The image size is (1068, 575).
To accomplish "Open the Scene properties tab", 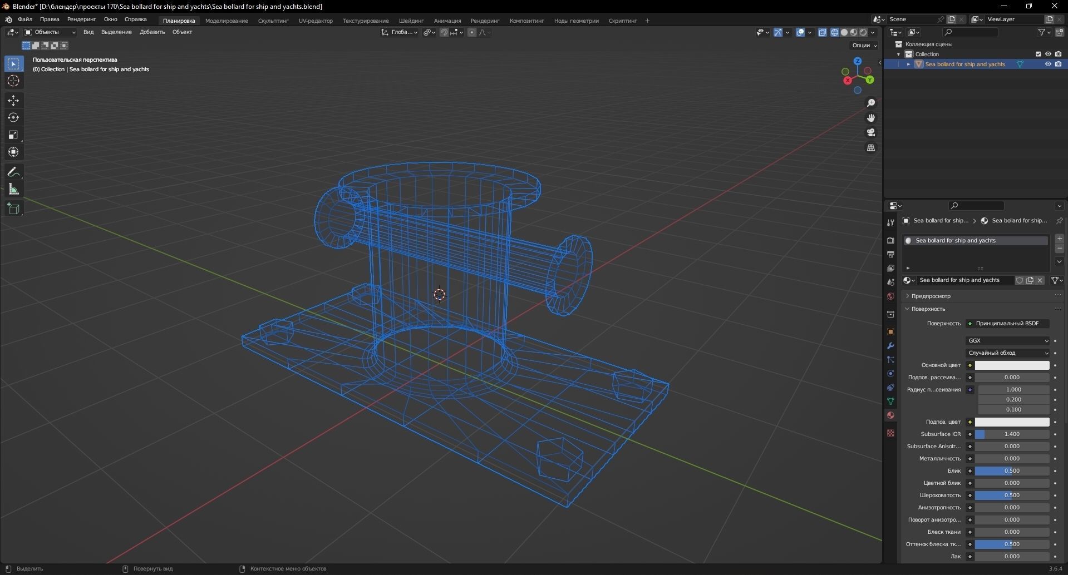I will (890, 282).
